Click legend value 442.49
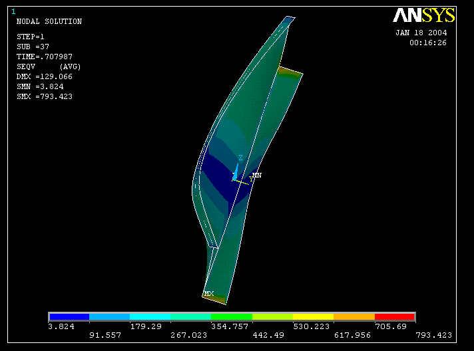 [268, 335]
